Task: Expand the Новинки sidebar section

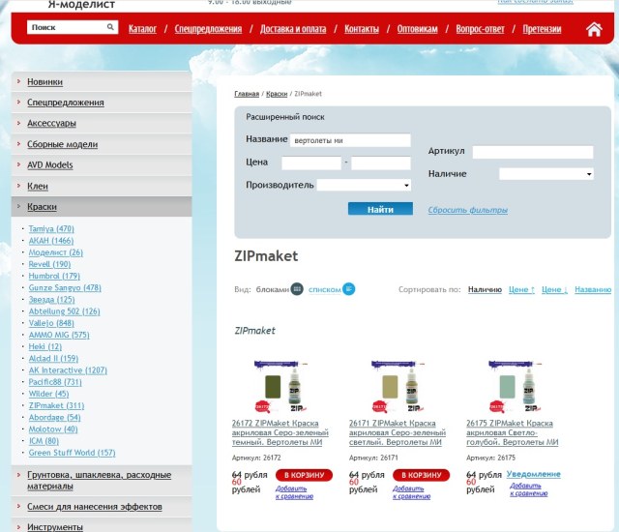Action: (x=45, y=82)
